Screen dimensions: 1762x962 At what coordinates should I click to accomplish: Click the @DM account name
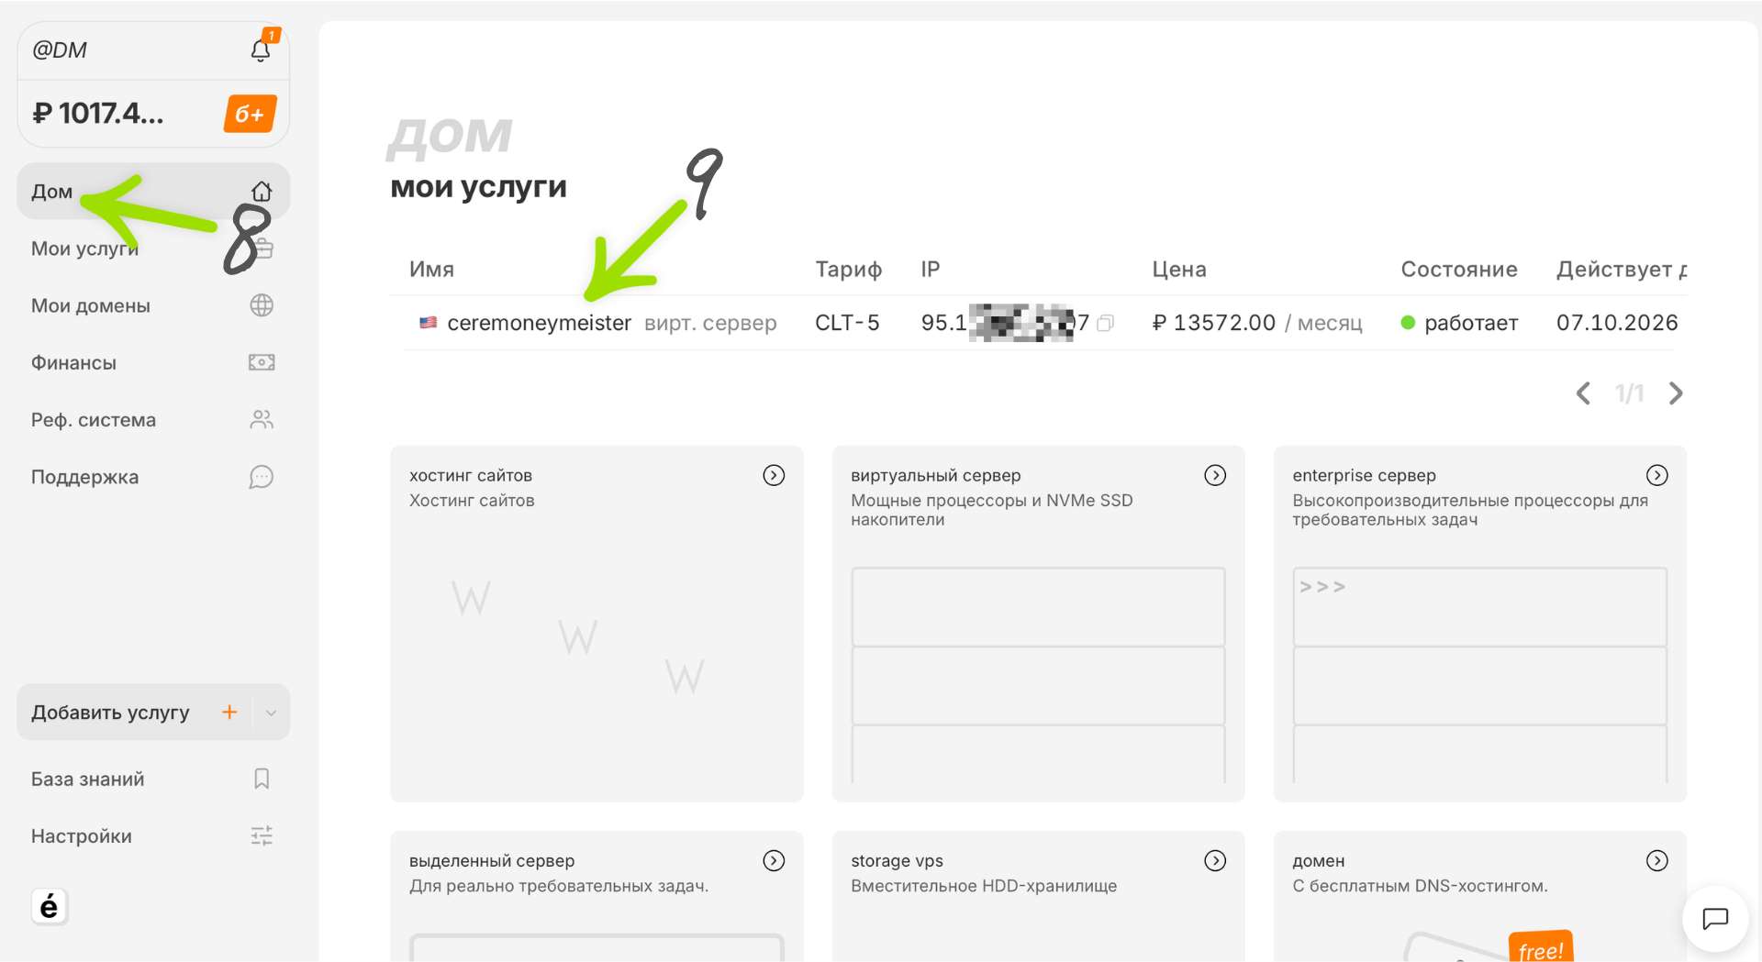(x=60, y=50)
